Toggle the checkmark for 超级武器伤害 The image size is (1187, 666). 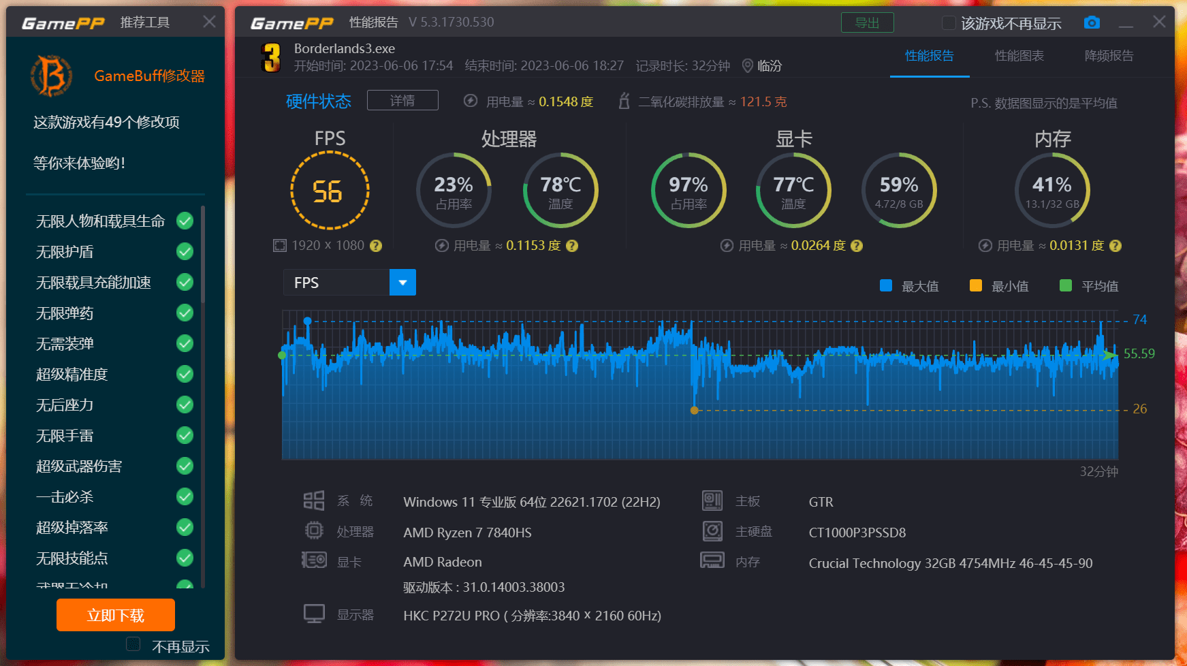pos(185,466)
